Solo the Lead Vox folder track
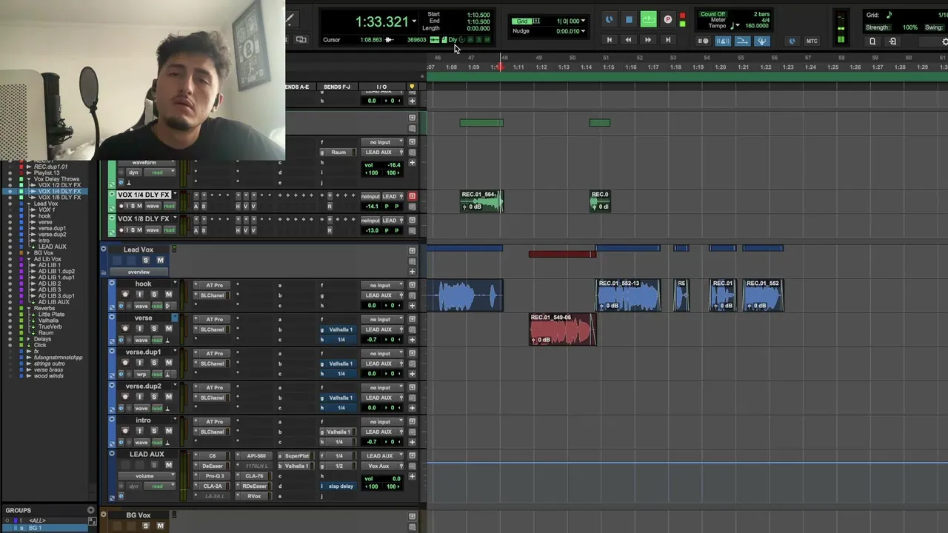This screenshot has width=948, height=533. 145,261
